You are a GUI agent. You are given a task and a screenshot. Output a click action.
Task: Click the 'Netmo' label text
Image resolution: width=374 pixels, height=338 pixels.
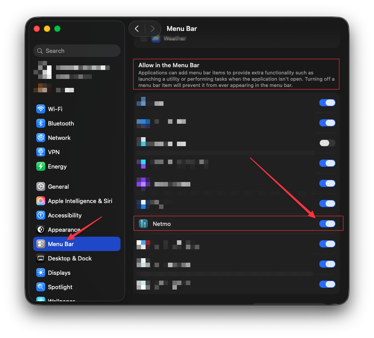click(x=162, y=224)
